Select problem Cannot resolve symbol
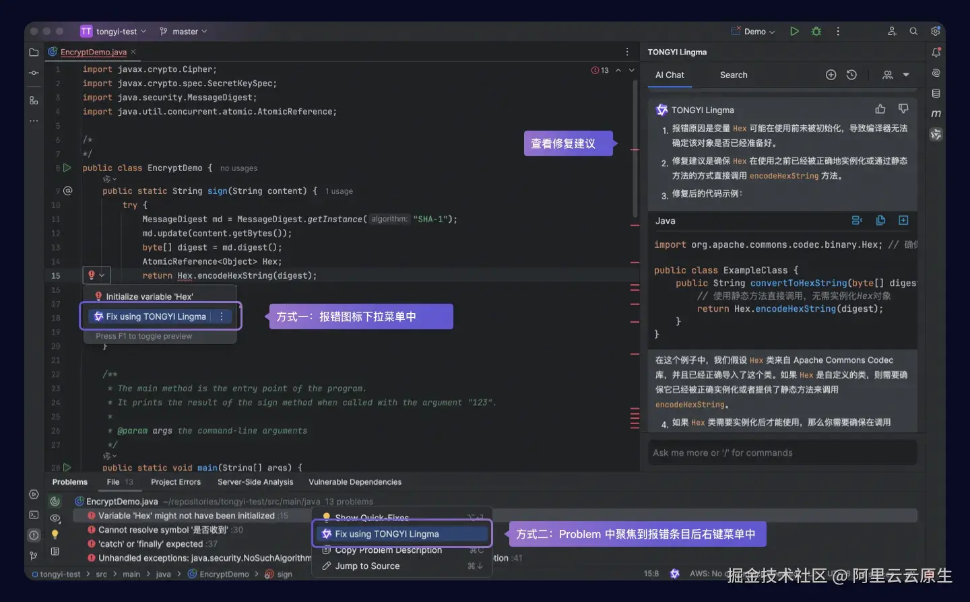This screenshot has height=602, width=970. [164, 530]
